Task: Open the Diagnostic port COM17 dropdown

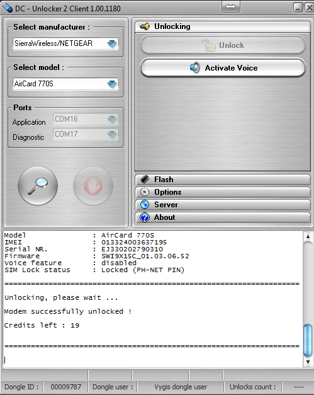Action: point(86,134)
